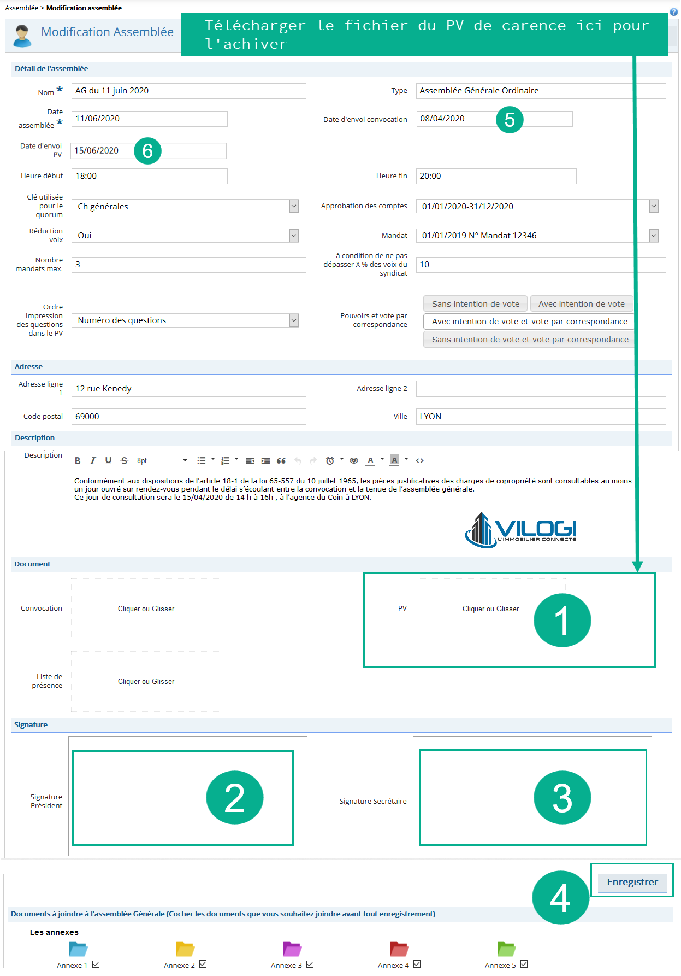Expand the Réduction voix dropdown
The image size is (681, 976).
[x=294, y=236]
